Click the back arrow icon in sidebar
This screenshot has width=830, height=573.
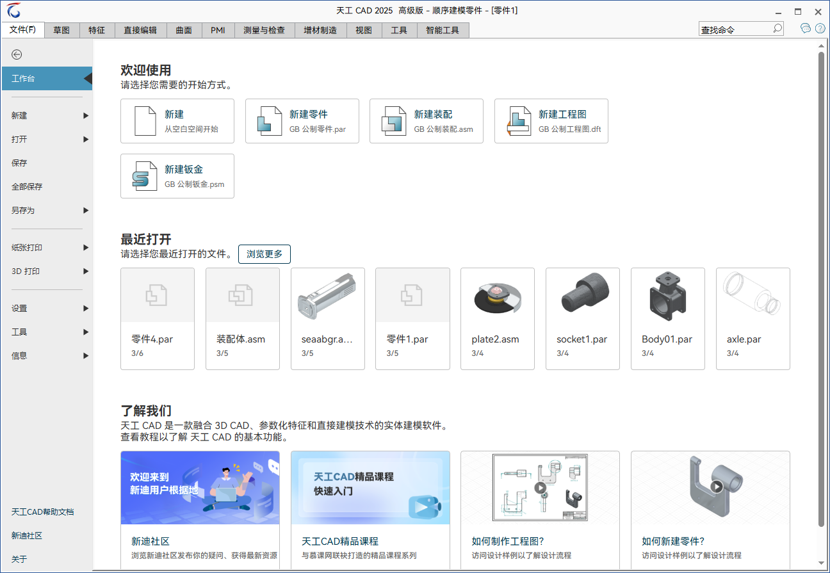click(x=17, y=55)
